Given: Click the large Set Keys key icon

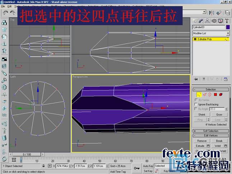Looking at the screenshot, I should click(x=137, y=168).
